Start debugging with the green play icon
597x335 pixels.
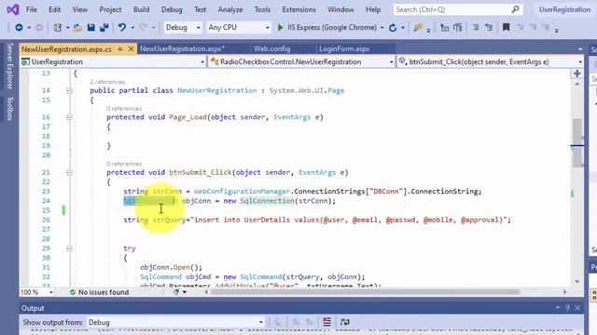coord(280,27)
